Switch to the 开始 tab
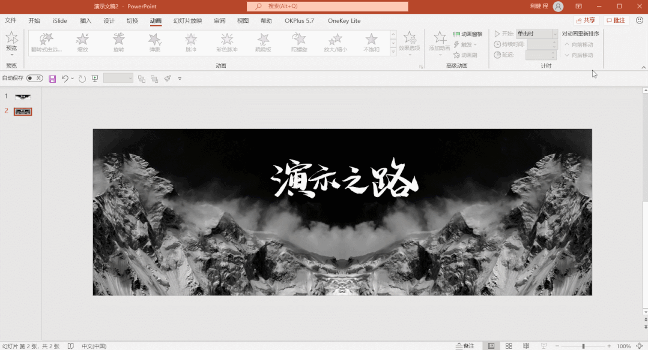 [34, 20]
